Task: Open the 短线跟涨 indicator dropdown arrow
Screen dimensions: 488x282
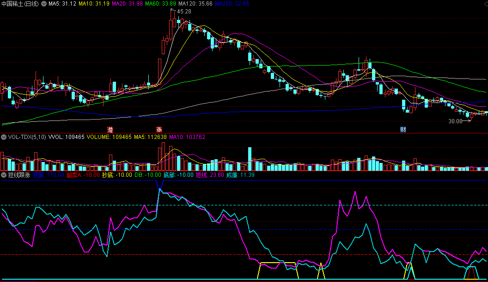Action: point(3,175)
